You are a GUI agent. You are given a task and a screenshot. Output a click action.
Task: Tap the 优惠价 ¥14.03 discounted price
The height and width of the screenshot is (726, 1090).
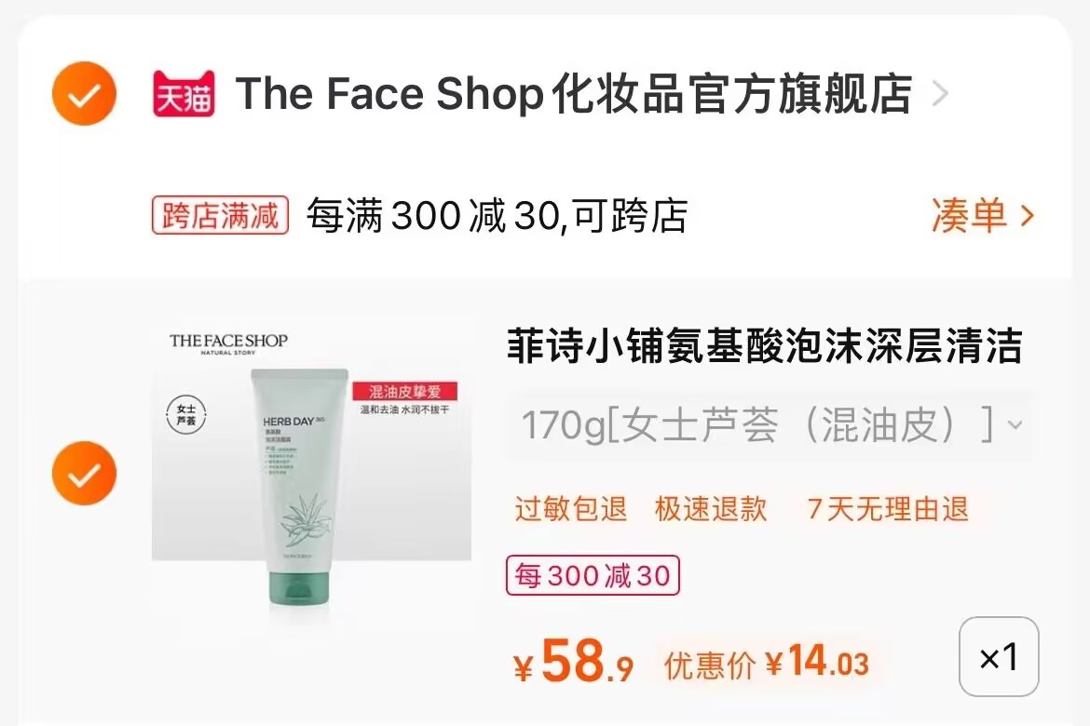pos(767,662)
